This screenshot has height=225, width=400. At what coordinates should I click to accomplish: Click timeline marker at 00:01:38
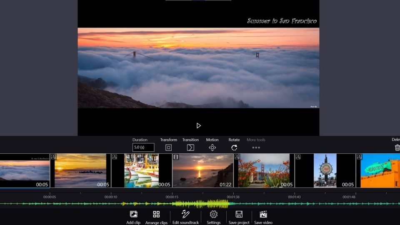pyautogui.click(x=233, y=197)
